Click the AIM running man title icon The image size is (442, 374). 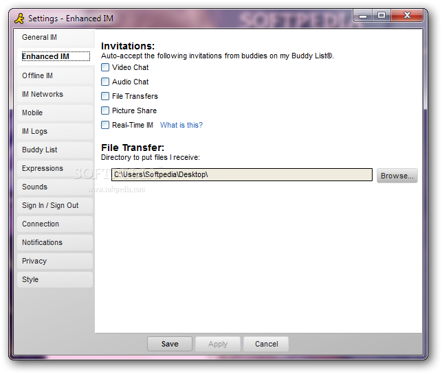pos(19,19)
